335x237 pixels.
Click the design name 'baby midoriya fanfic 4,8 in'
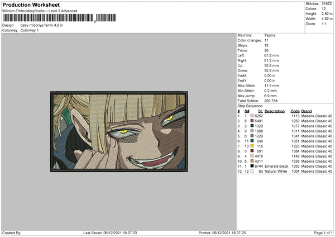pyautogui.click(x=42, y=25)
